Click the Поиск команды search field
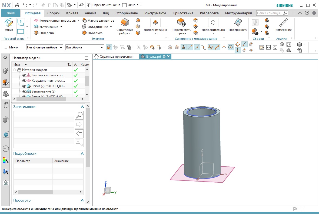Viewport: 319px width, 214px height. (x=269, y=13)
